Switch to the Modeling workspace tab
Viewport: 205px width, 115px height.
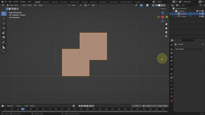tap(45, 2)
